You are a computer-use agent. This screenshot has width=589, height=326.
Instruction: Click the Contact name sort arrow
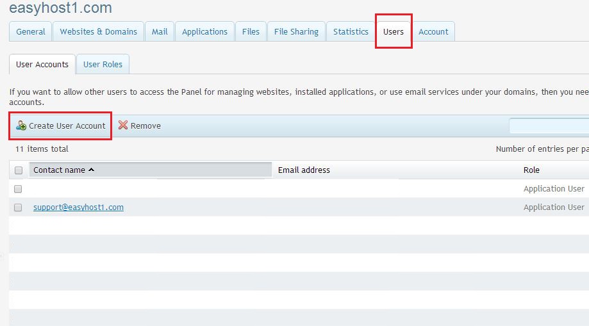click(x=91, y=170)
